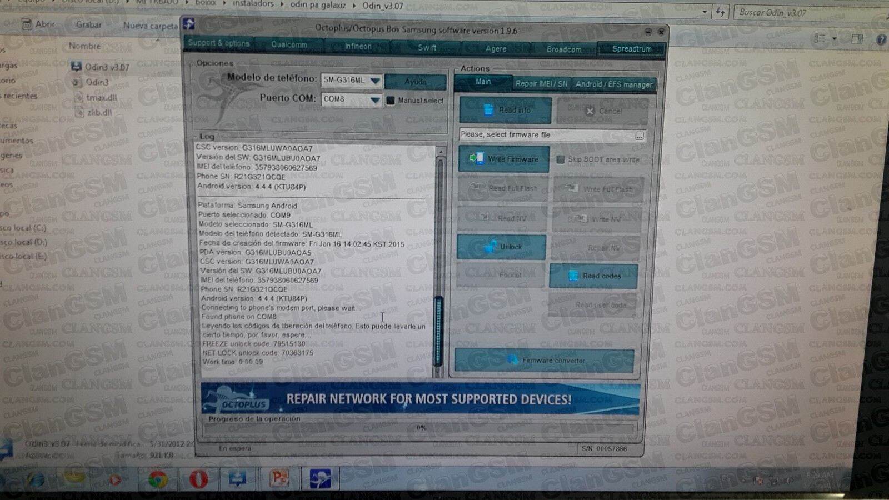Screen dimensions: 889x500
Task: Expand phone model SM-G316ML dropdown
Action: (x=375, y=81)
